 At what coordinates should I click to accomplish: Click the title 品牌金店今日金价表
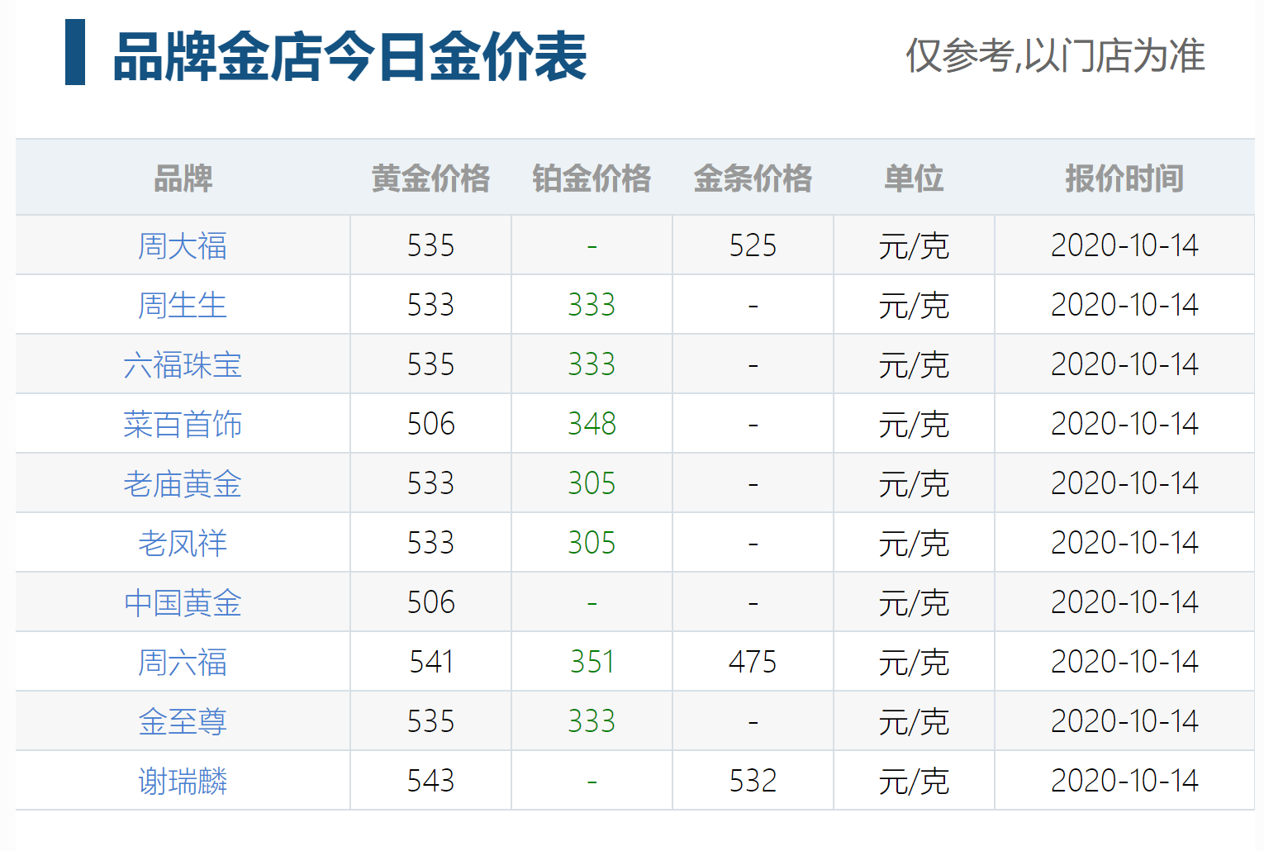click(x=349, y=56)
